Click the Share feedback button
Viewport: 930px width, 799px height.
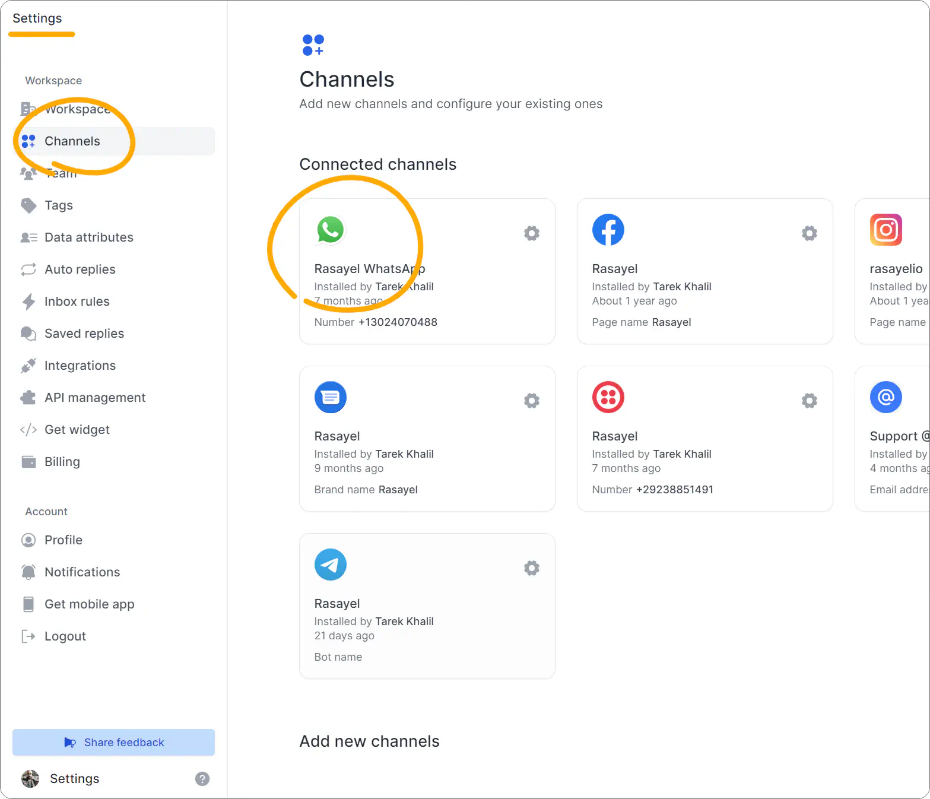click(x=113, y=743)
